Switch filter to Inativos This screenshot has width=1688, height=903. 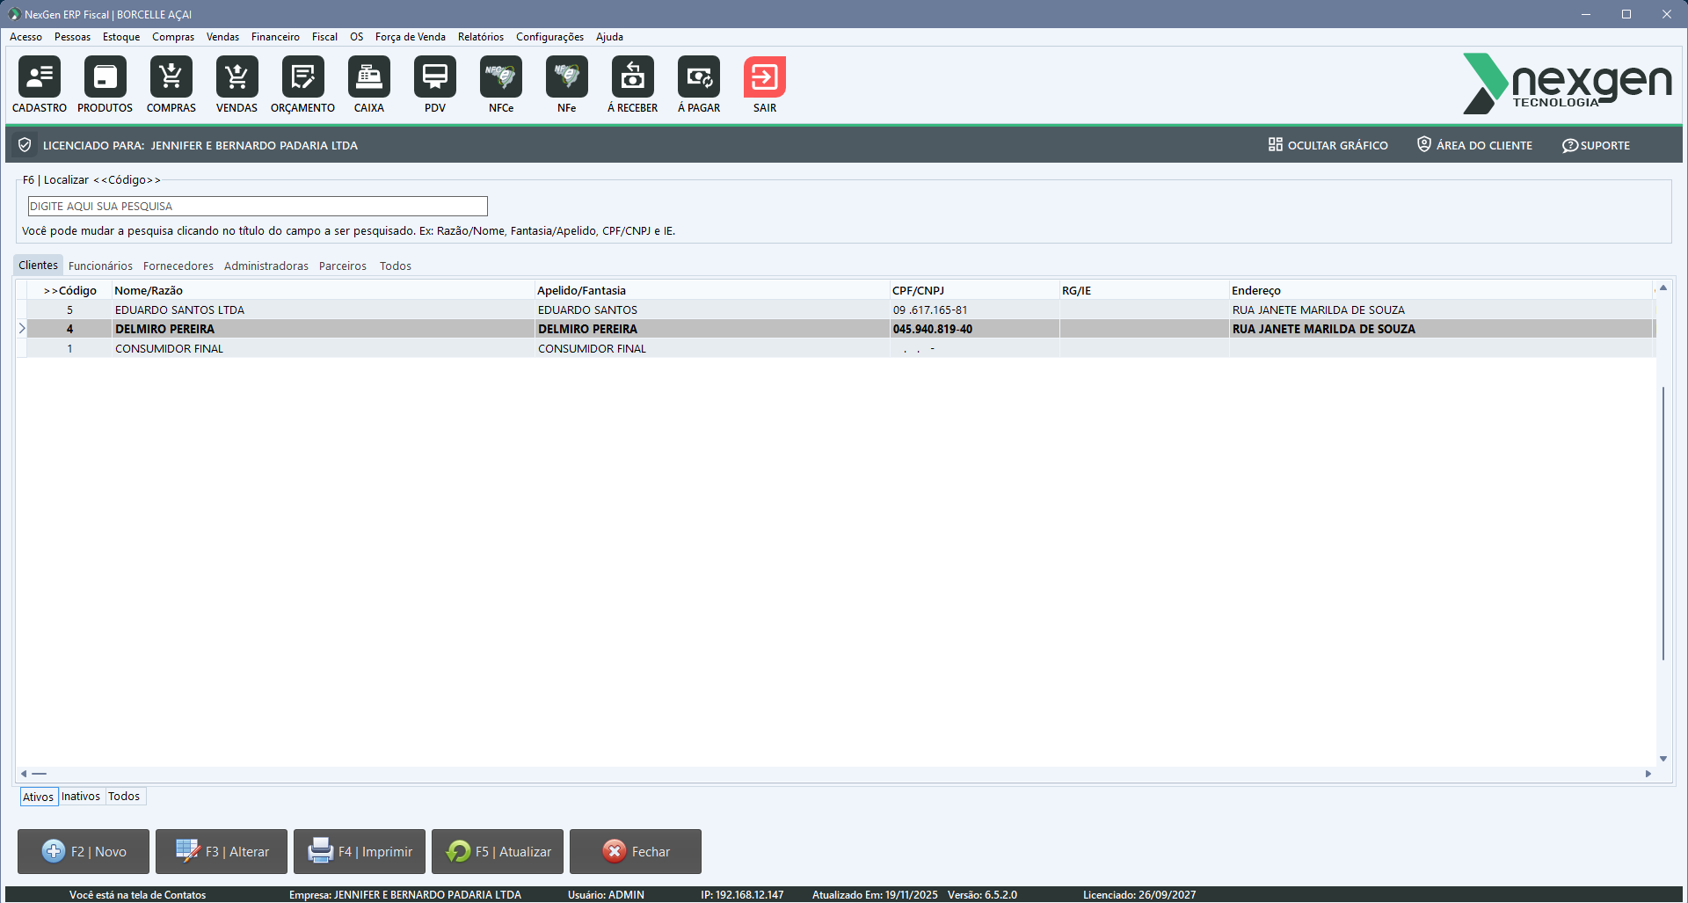click(81, 797)
